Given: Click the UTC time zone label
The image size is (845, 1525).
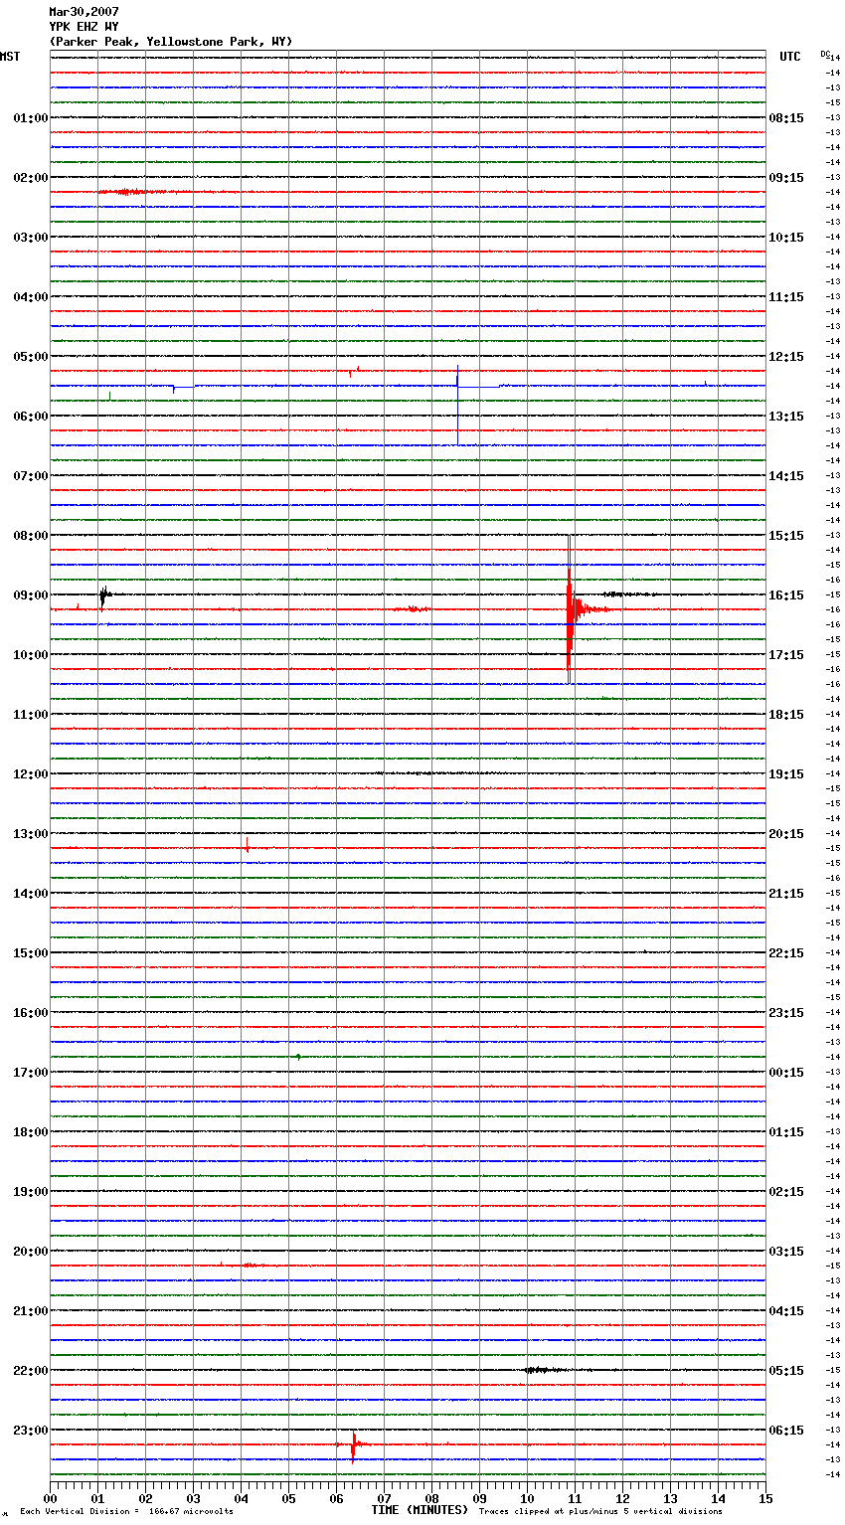Looking at the screenshot, I should click(790, 57).
